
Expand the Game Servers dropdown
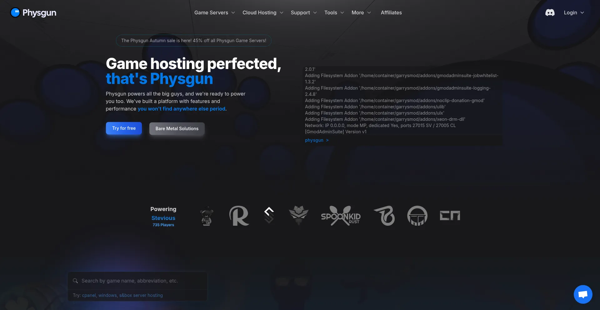214,12
